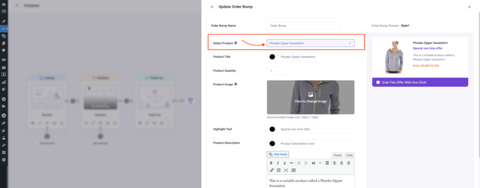Check the Grab This Offer checkbox

378,82
